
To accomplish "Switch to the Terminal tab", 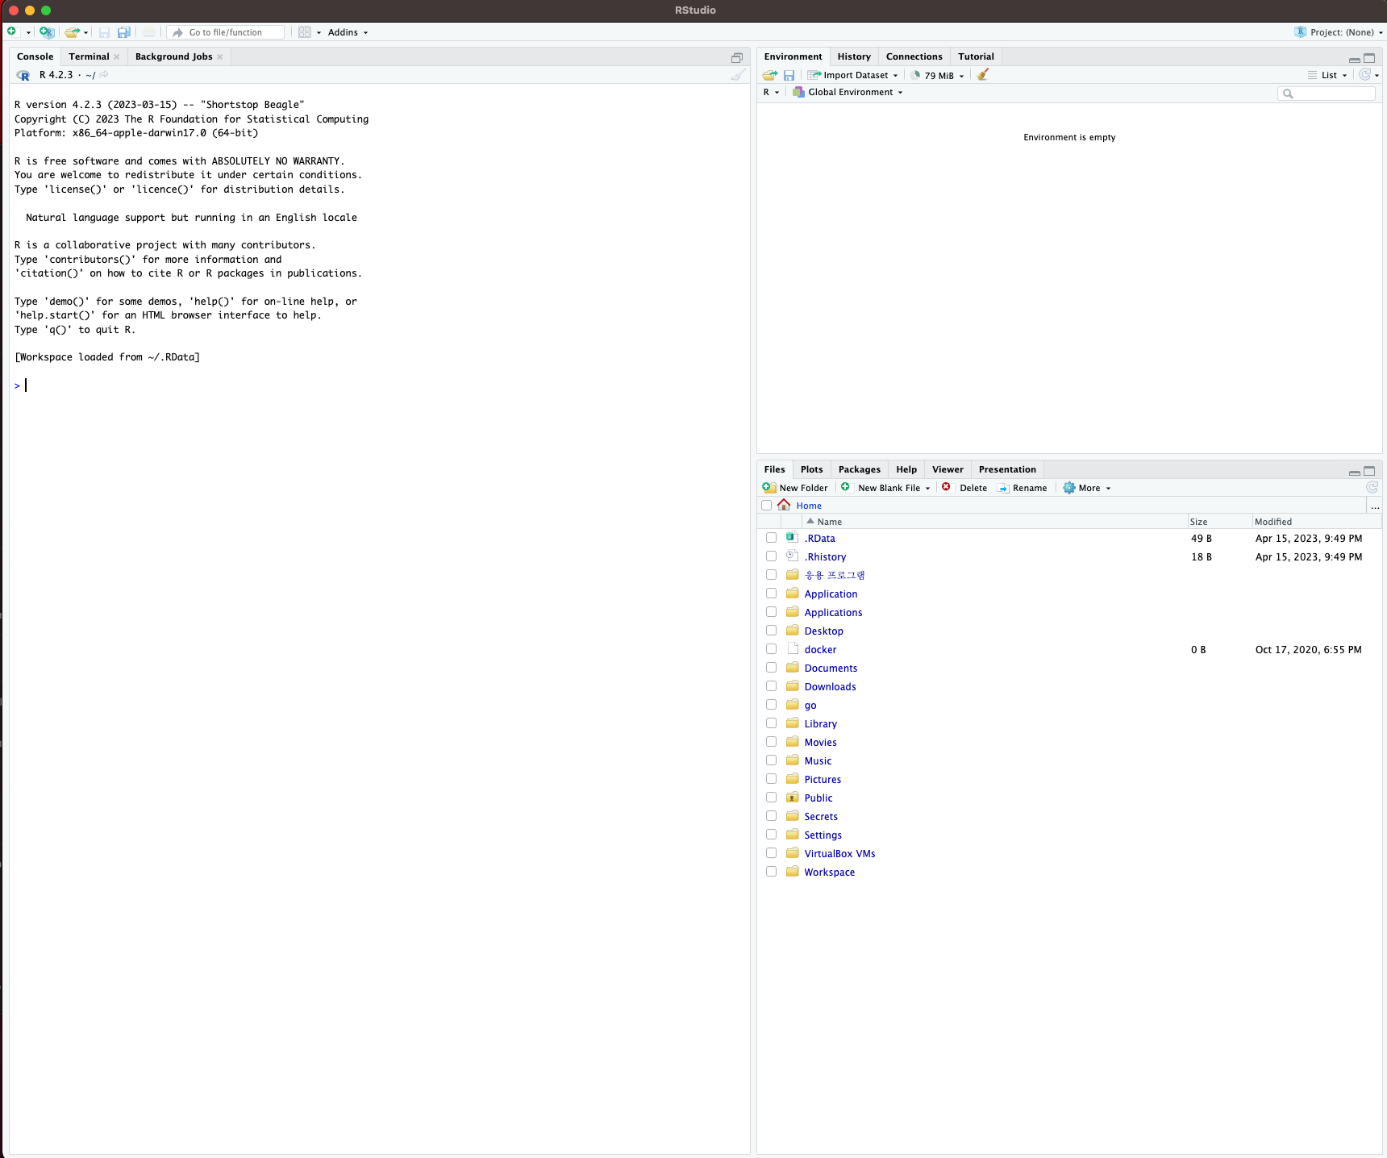I will click(89, 56).
